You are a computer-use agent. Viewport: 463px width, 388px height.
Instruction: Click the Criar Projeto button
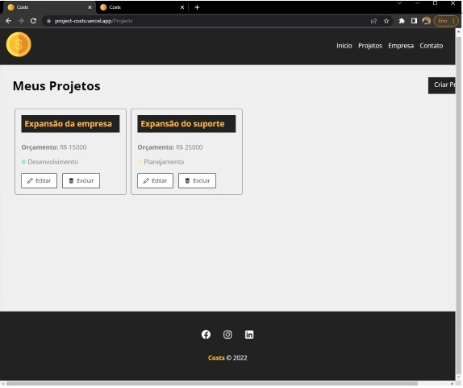(x=442, y=85)
